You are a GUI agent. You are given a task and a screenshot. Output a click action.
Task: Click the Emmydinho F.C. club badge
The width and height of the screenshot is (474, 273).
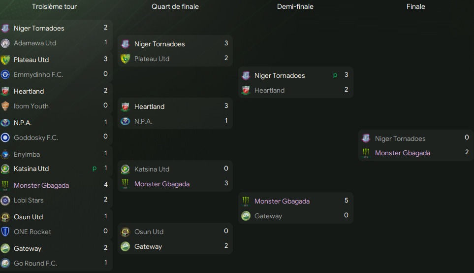(x=5, y=74)
